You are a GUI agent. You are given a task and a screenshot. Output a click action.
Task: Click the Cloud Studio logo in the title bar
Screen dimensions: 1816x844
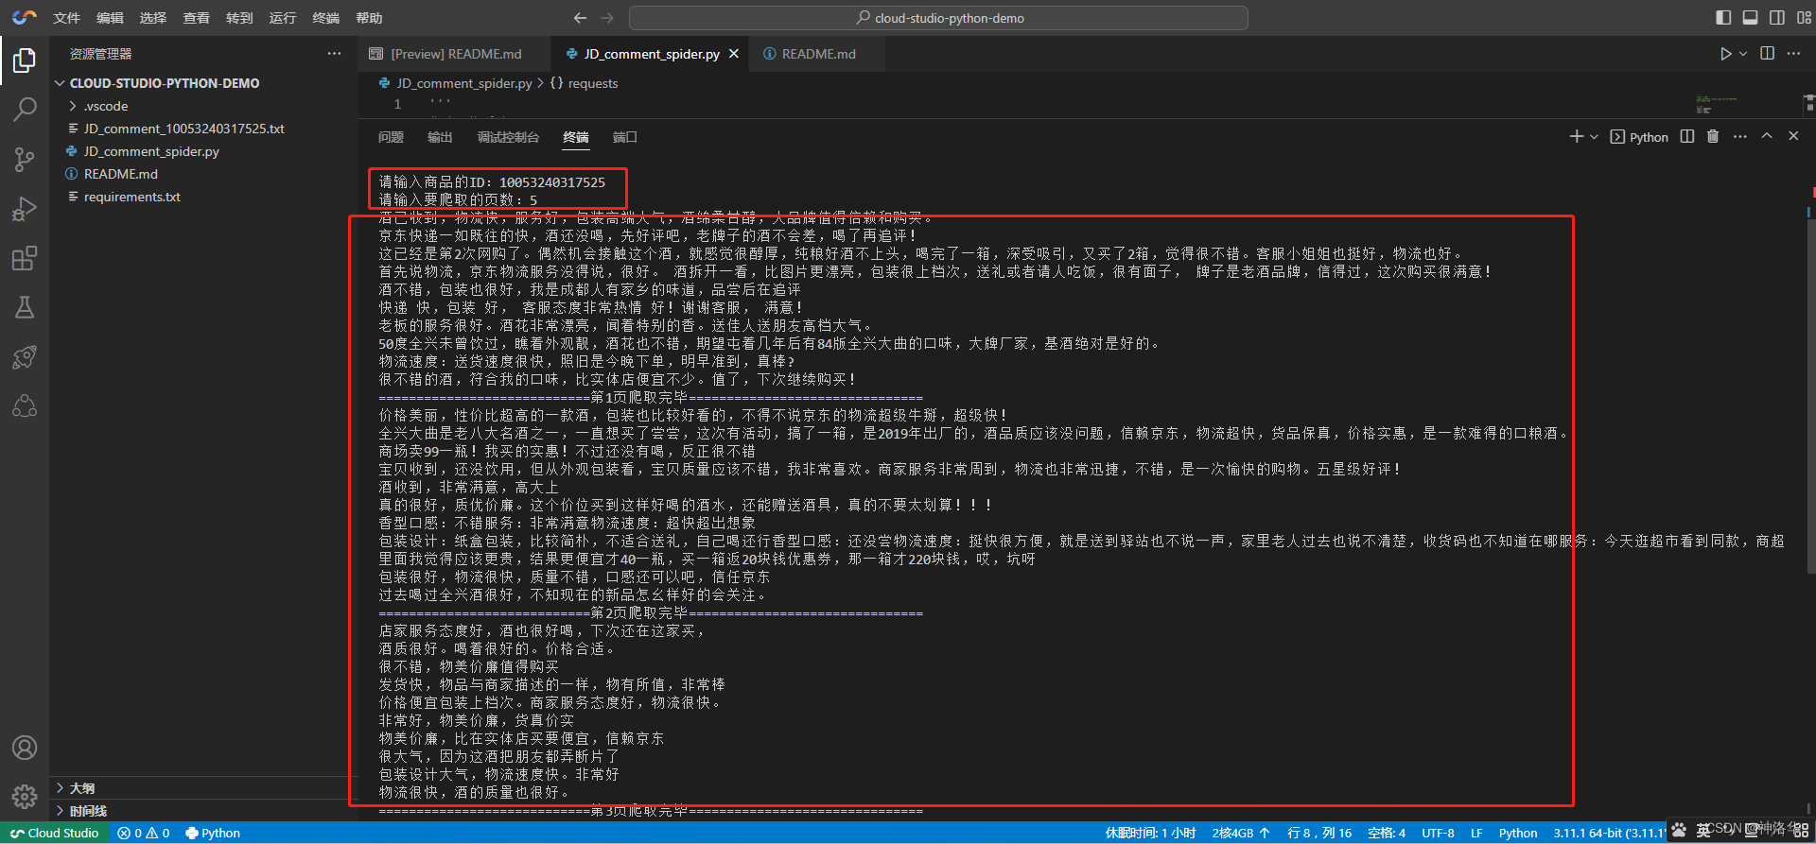click(25, 17)
